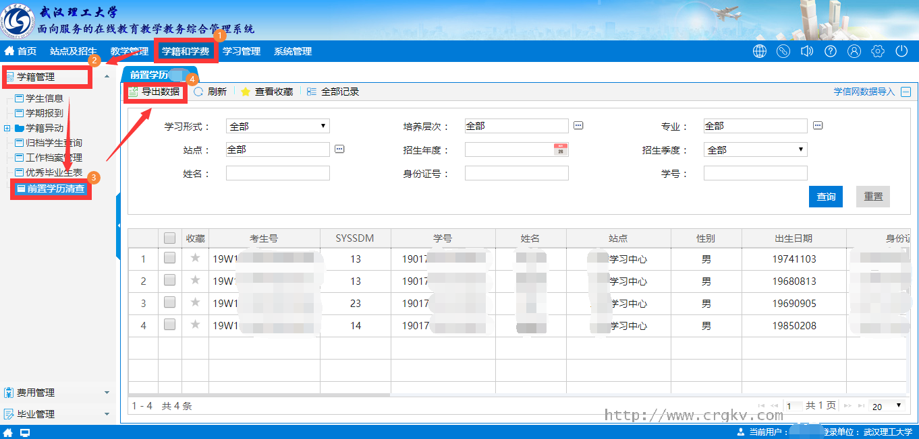
Task: Open the 招生季度 dropdown
Action: [755, 150]
